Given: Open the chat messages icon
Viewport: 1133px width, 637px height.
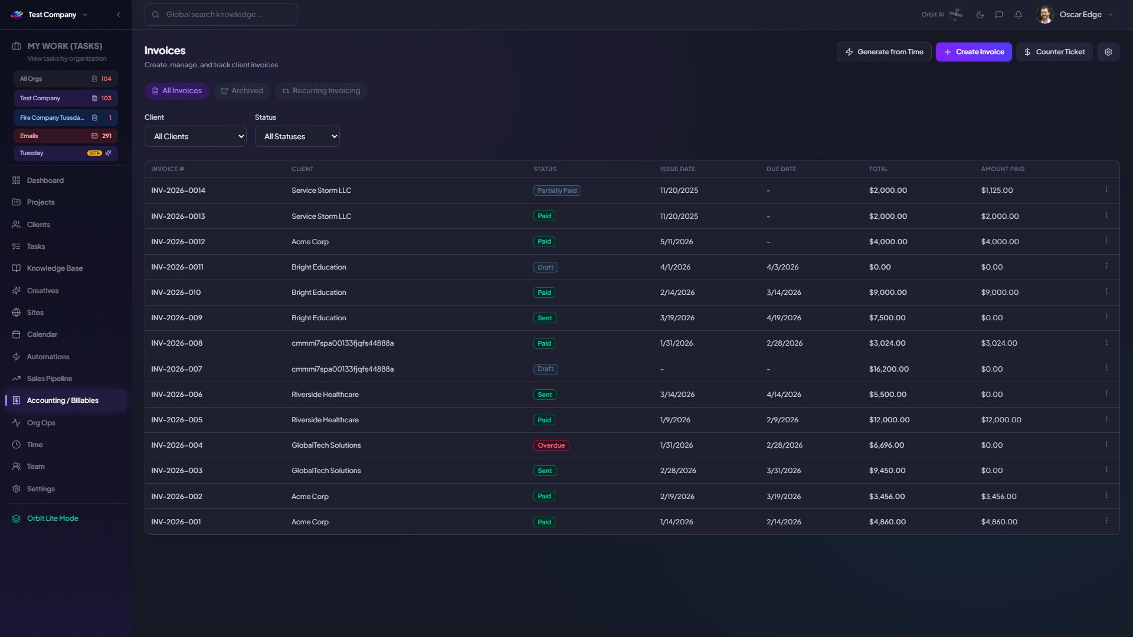Looking at the screenshot, I should coord(999,15).
